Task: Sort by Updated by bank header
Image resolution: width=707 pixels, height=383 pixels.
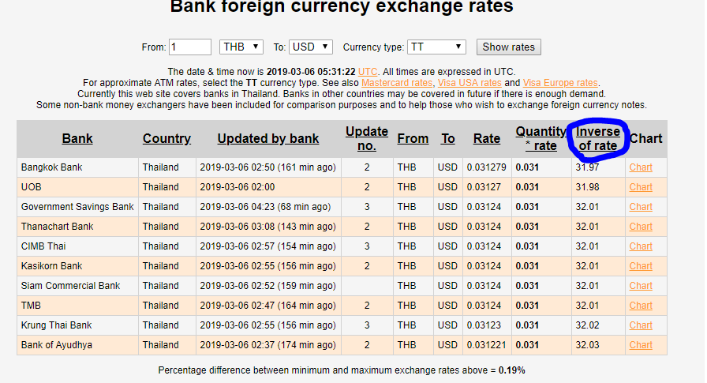Action: 268,138
